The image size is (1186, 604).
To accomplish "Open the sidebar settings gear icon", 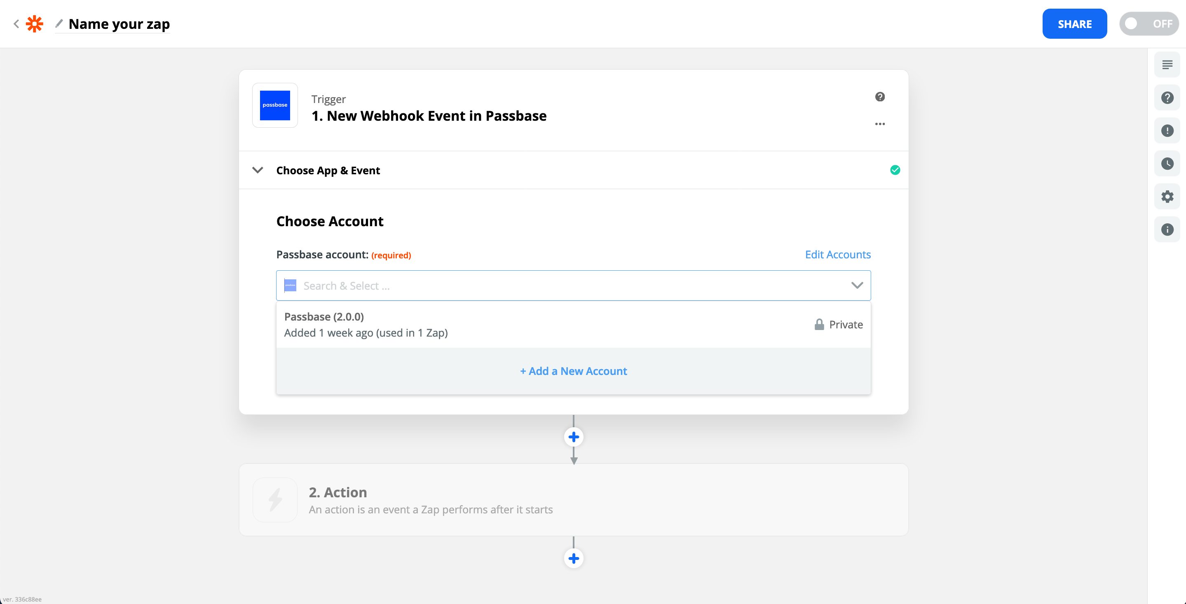I will click(x=1167, y=197).
